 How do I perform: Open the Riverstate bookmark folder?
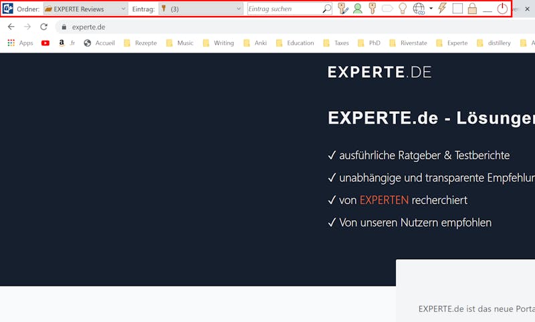tap(408, 43)
